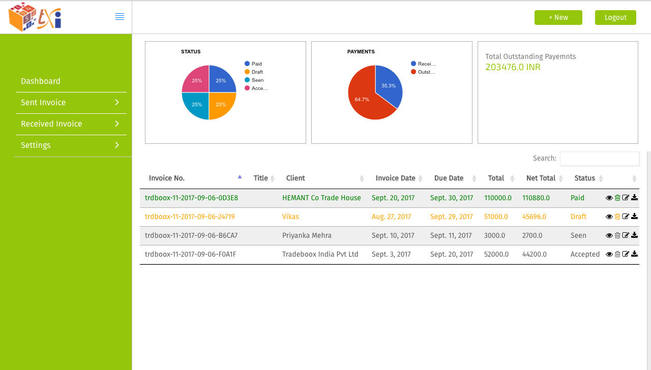
Task: Sort table by Net Total column
Action: (x=541, y=178)
